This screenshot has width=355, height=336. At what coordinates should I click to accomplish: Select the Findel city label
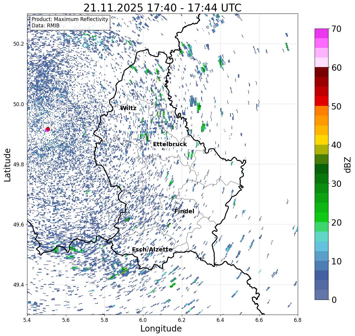point(184,211)
